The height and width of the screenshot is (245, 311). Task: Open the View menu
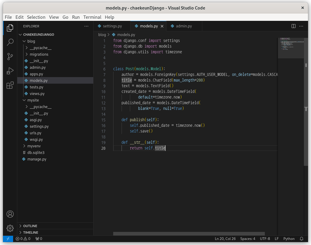coord(54,17)
